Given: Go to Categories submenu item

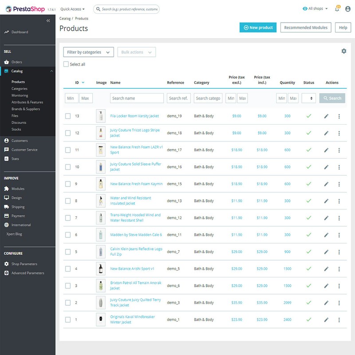Looking at the screenshot, I should point(20,89).
